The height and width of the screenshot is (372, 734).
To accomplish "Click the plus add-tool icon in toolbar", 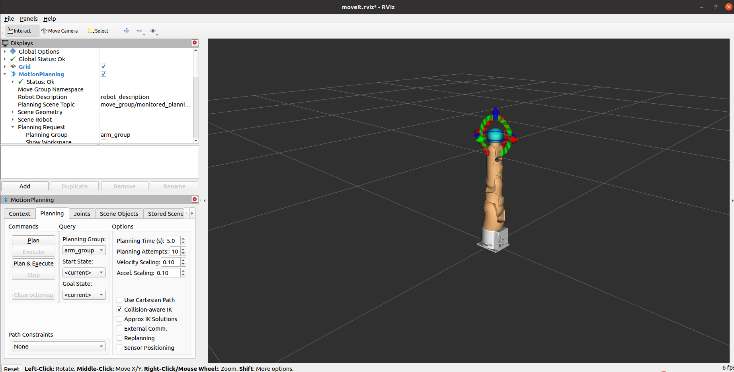I will click(127, 31).
